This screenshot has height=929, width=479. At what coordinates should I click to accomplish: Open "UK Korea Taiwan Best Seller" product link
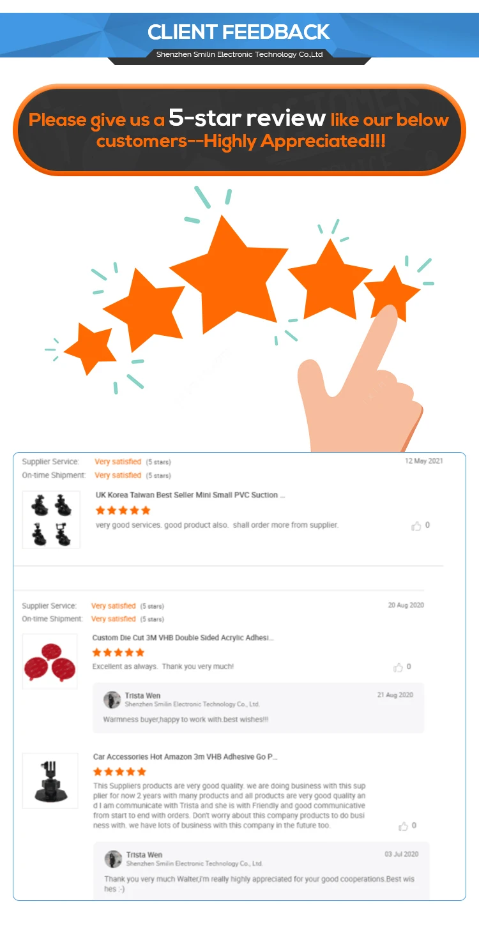click(190, 495)
